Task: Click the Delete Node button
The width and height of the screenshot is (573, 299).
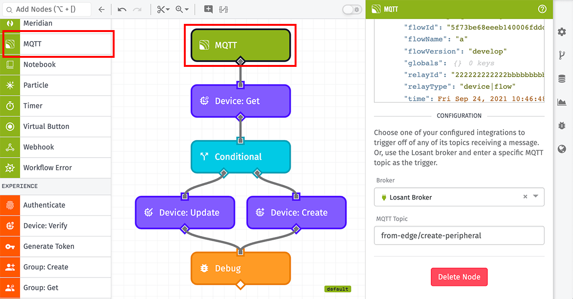Action: (x=459, y=277)
